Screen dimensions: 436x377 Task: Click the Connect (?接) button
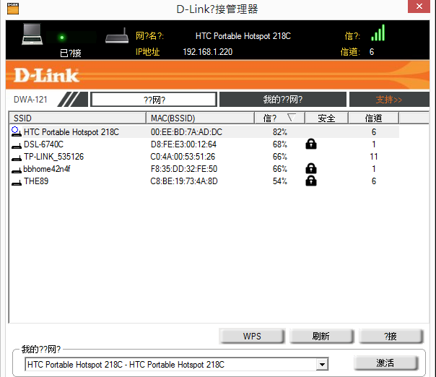(x=391, y=336)
